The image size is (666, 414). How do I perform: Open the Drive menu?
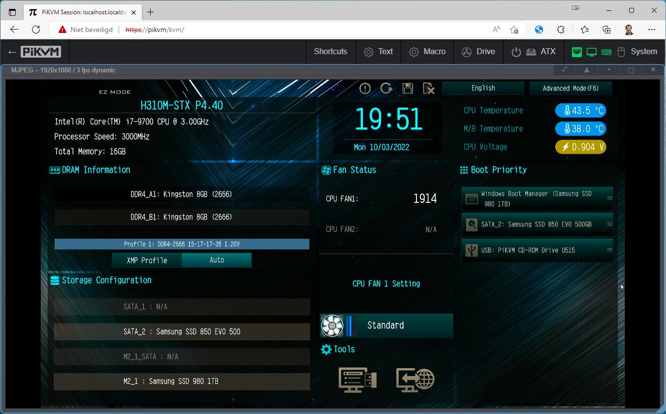478,52
